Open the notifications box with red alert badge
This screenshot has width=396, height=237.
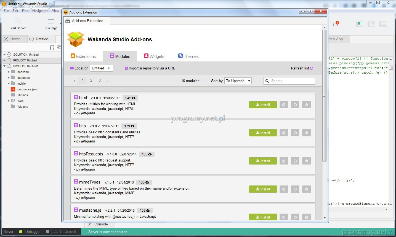(336, 24)
